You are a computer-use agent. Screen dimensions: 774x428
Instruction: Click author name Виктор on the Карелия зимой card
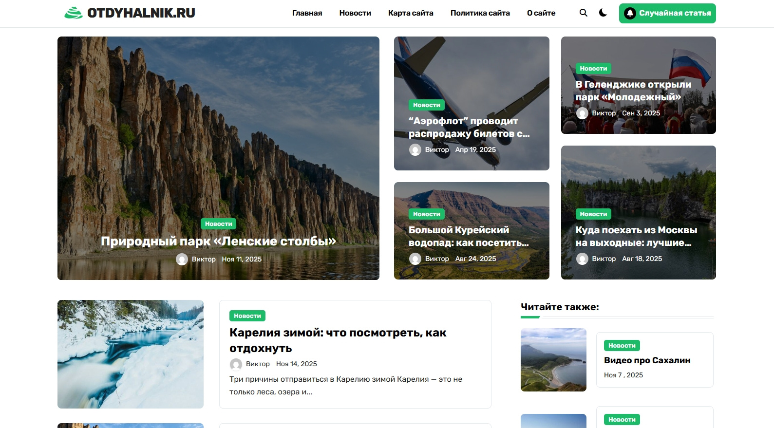(258, 364)
